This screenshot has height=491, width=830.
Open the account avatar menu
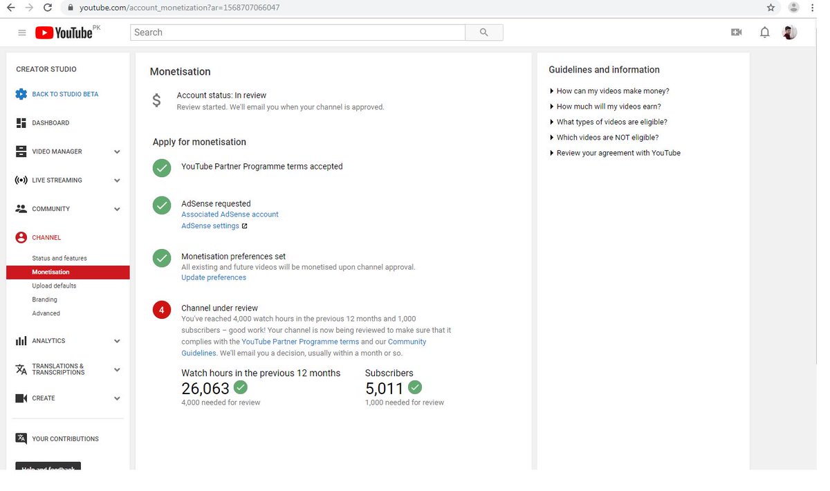789,33
